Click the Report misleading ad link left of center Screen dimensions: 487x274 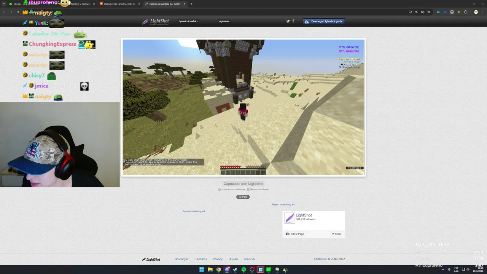[x=194, y=211]
